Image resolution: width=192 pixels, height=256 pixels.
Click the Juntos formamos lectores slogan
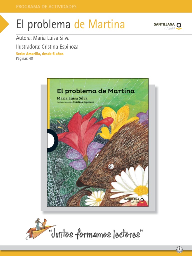[x=97, y=234]
